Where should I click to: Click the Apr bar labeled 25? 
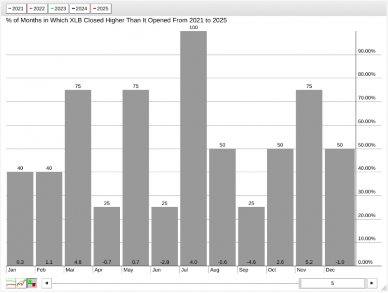point(107,236)
